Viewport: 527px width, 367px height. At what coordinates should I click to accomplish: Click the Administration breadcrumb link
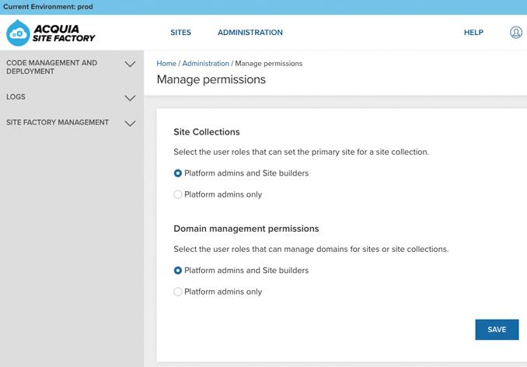pos(205,64)
